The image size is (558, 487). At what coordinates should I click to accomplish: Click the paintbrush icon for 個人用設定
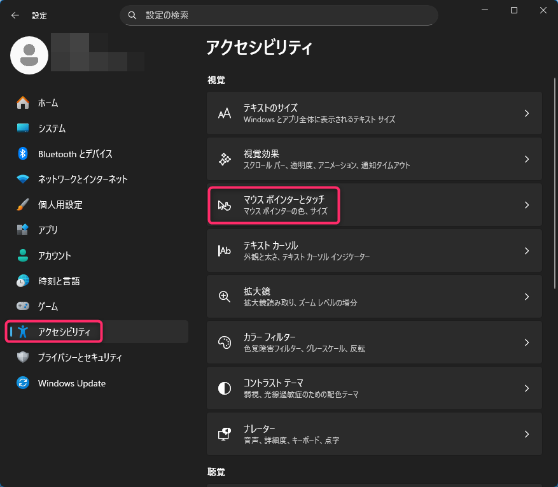pyautogui.click(x=23, y=204)
